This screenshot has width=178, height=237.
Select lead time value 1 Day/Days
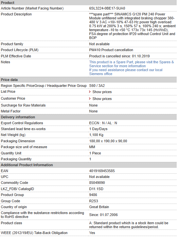(x=98, y=129)
